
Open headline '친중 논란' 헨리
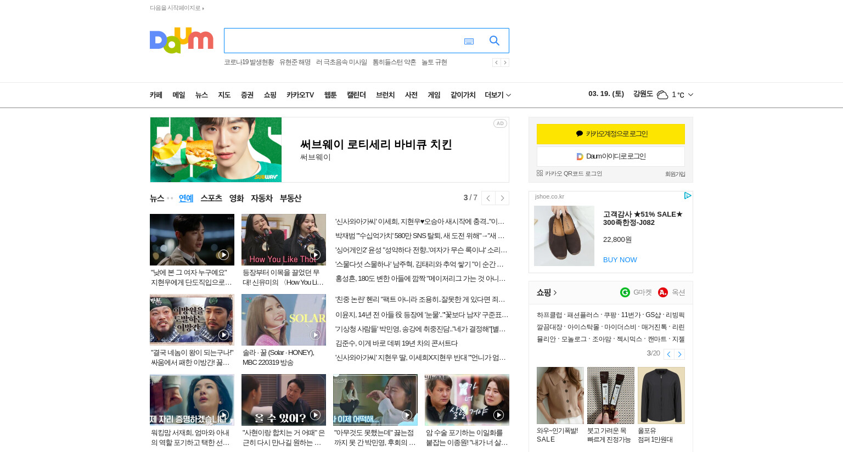pyautogui.click(x=420, y=300)
